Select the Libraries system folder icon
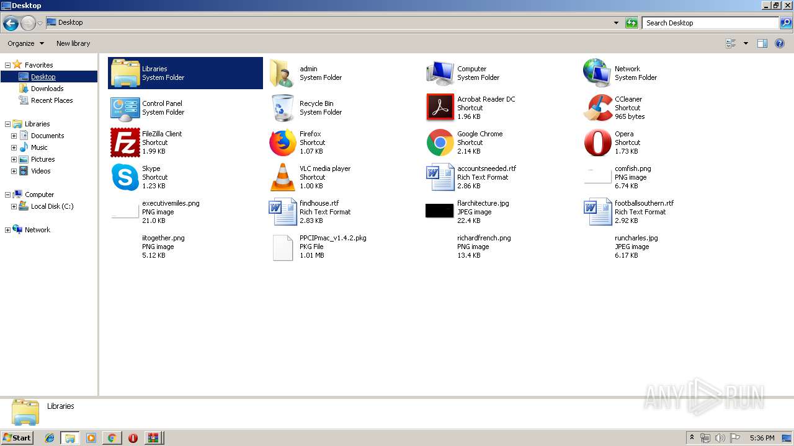 [125, 73]
